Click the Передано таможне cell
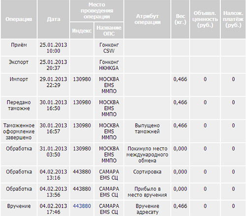Screen dimensions: 246x216 (19, 108)
